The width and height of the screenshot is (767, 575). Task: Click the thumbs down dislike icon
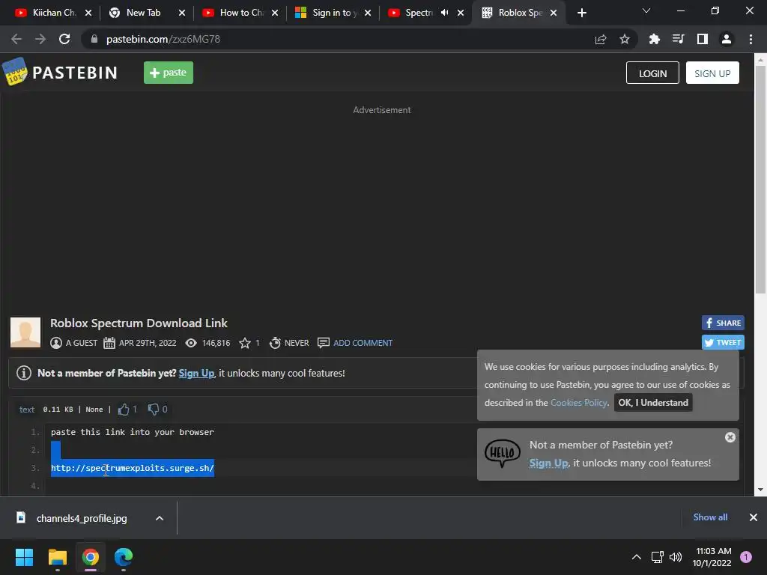click(x=154, y=410)
